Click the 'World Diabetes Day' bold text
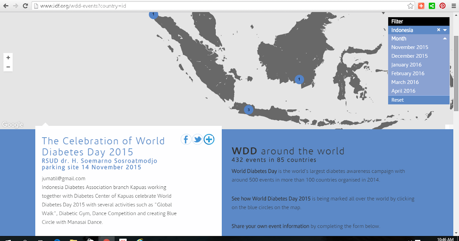This screenshot has height=241, width=459. (254, 171)
